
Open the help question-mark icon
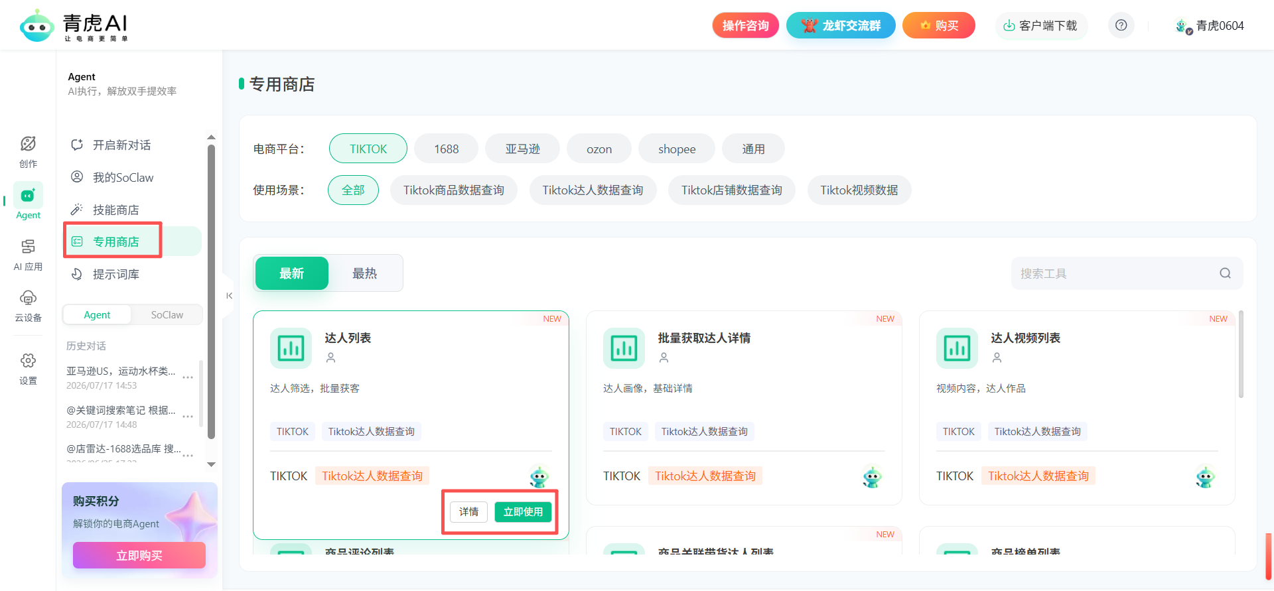1121,25
